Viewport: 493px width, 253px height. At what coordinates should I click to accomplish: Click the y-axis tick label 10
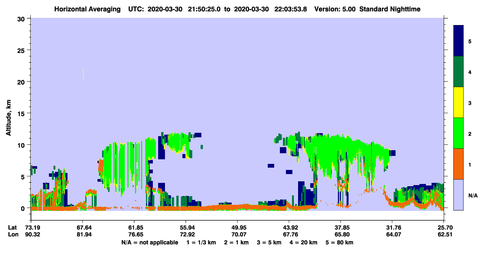[x=22, y=145]
